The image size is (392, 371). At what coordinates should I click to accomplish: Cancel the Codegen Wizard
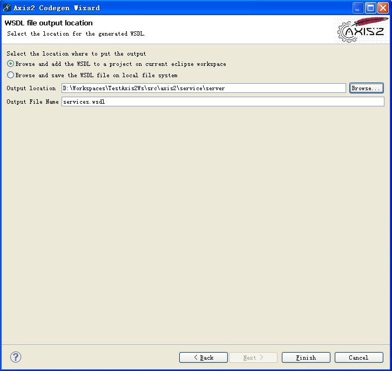pos(359,357)
